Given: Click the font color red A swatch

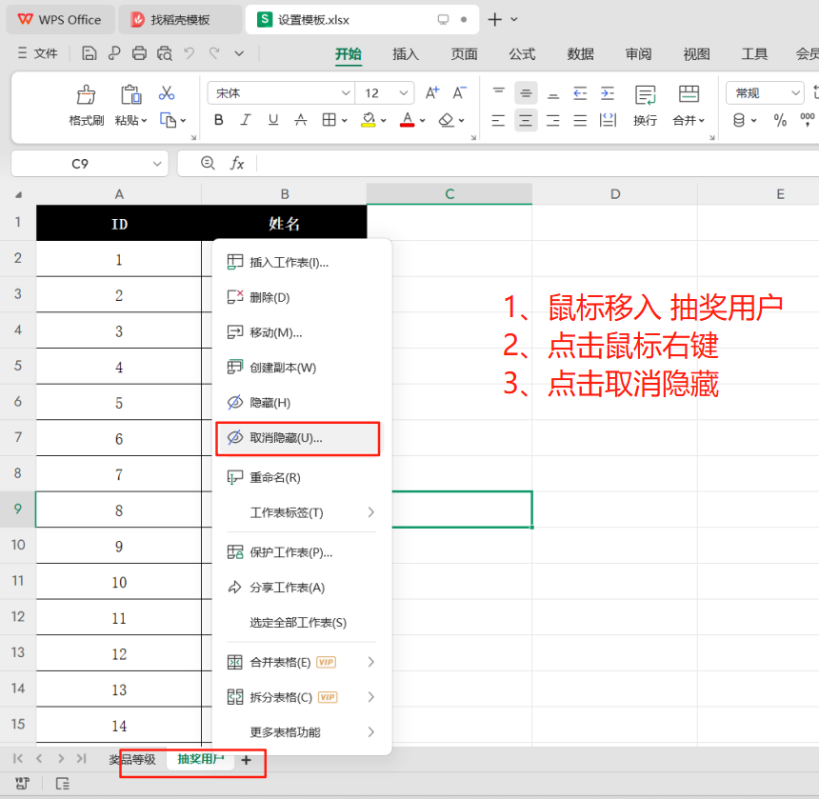Looking at the screenshot, I should pyautogui.click(x=407, y=120).
